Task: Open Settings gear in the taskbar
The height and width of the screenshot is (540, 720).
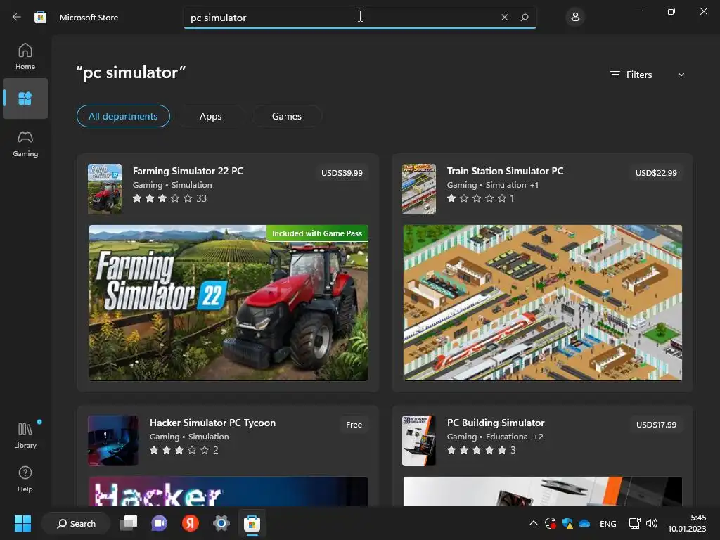Action: click(x=221, y=523)
